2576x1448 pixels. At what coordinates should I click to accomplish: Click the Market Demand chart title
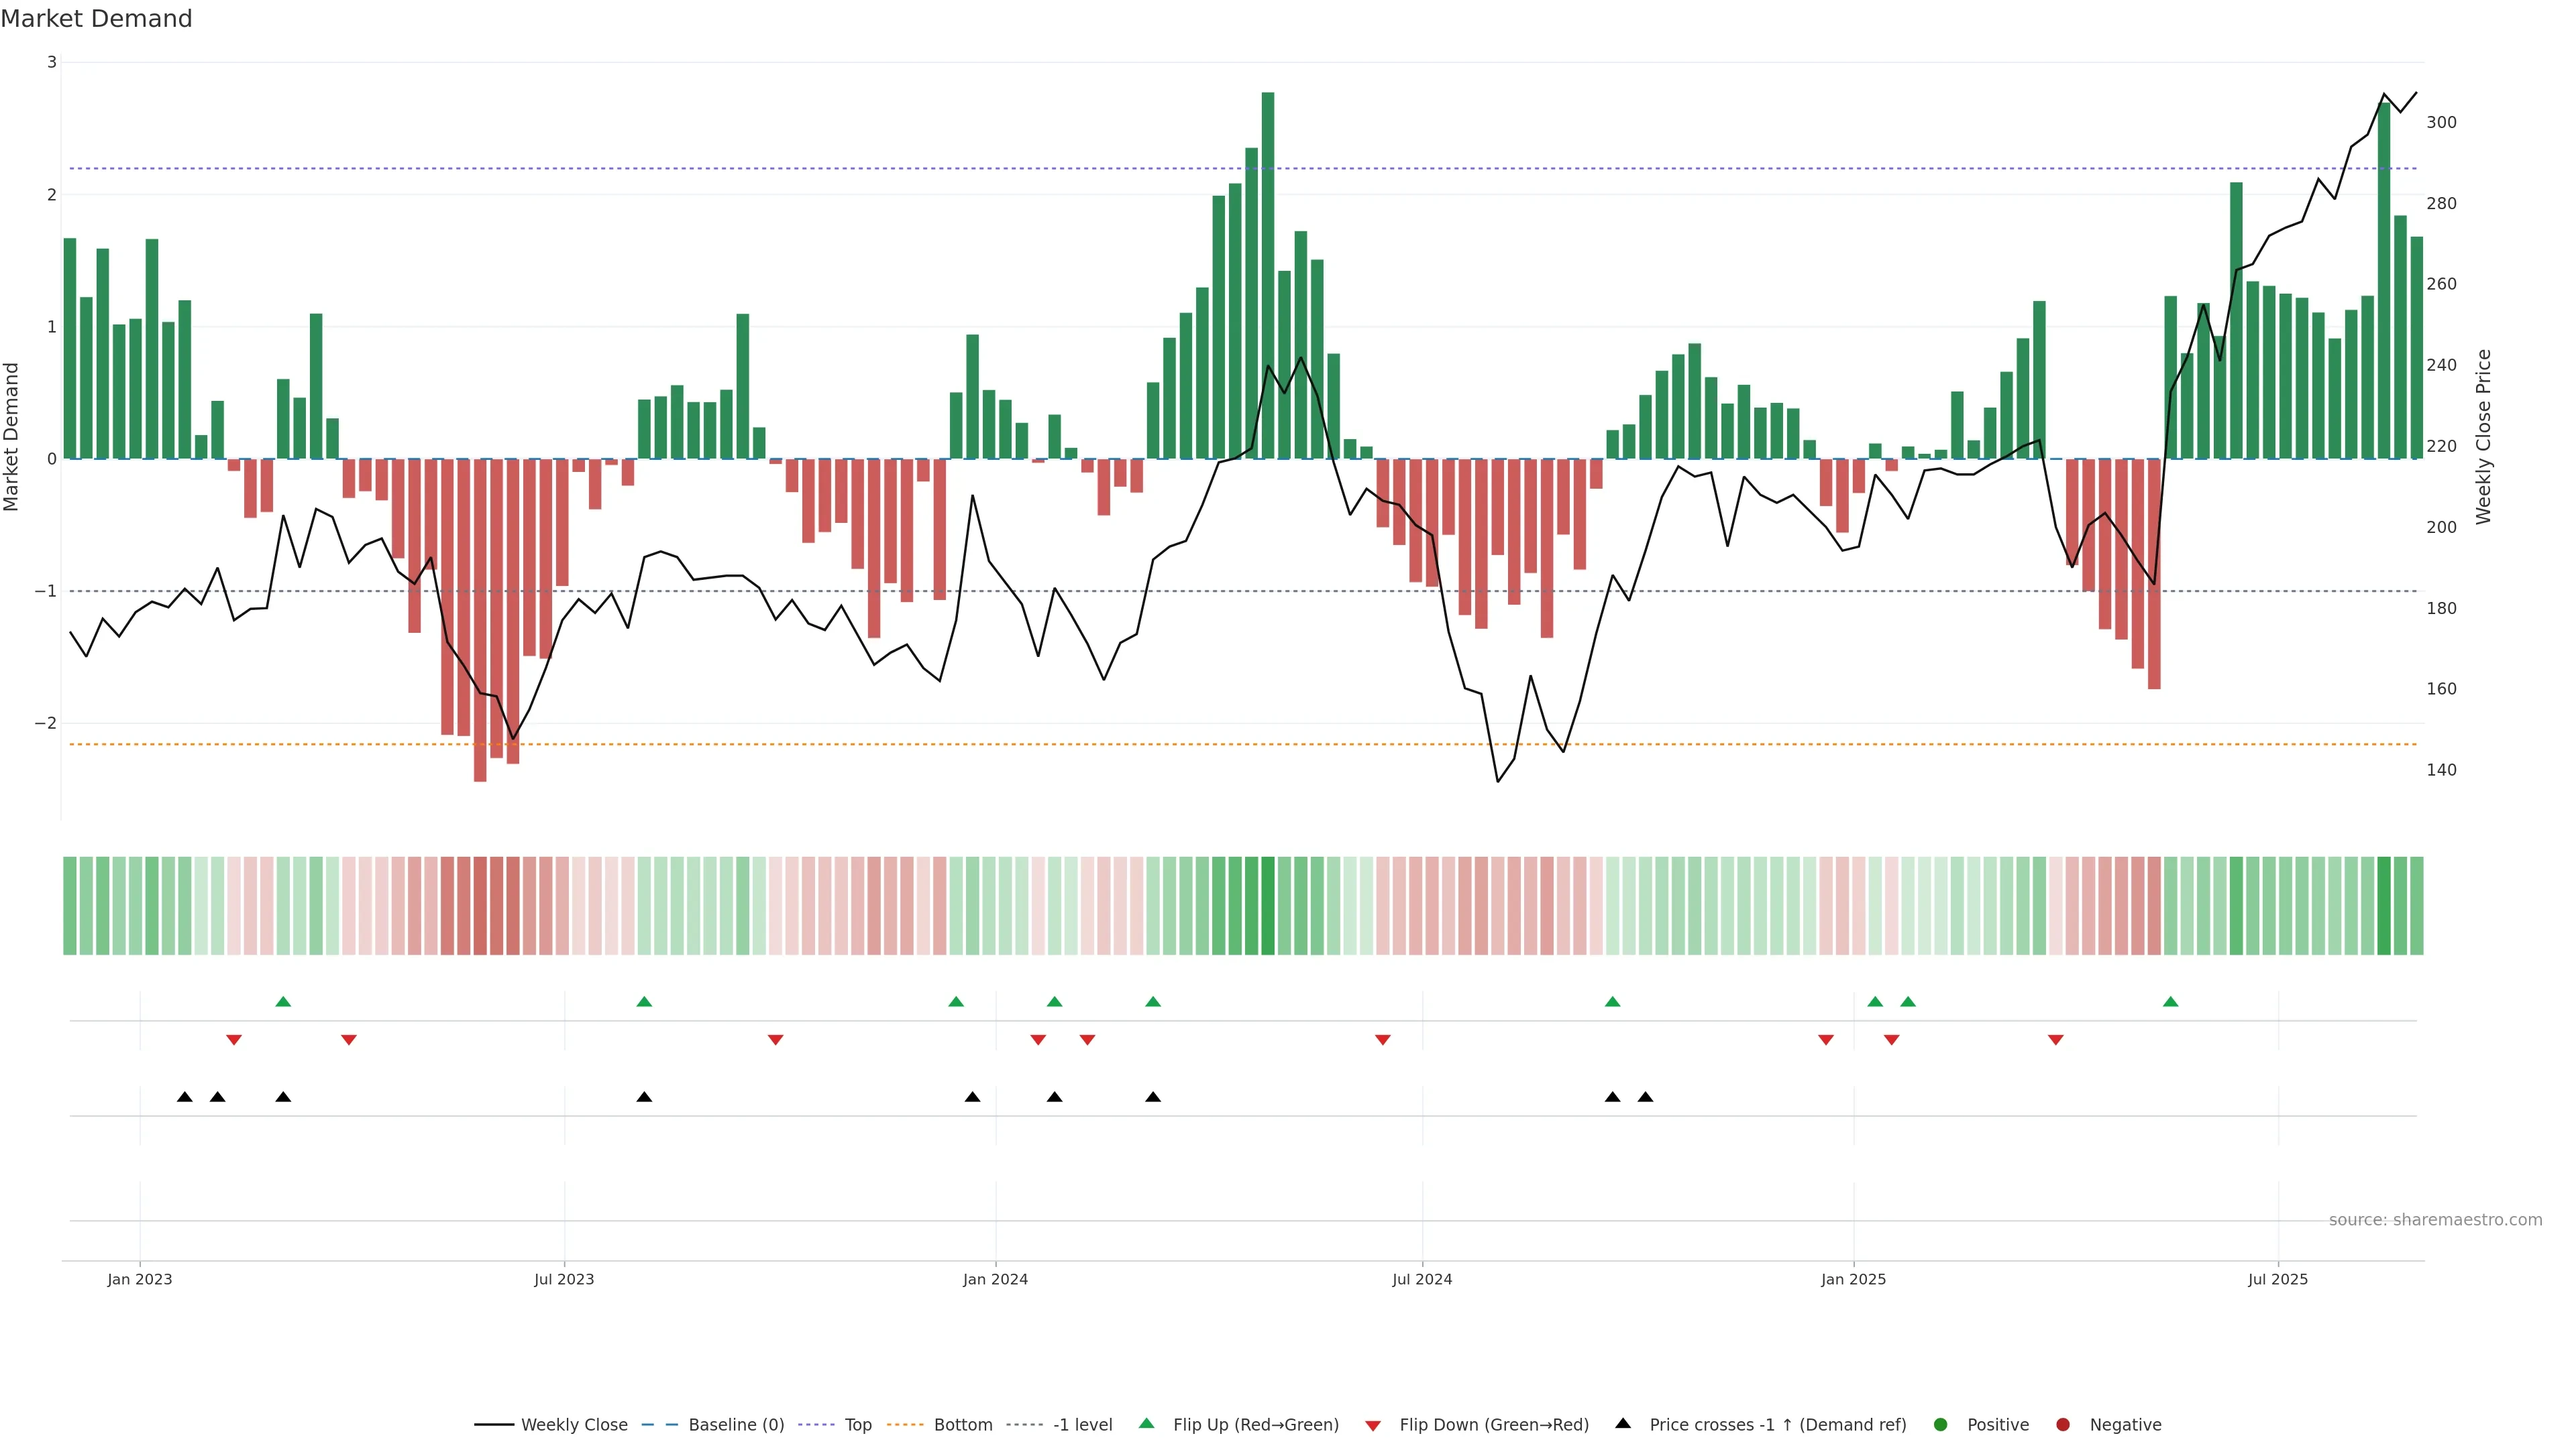click(97, 19)
